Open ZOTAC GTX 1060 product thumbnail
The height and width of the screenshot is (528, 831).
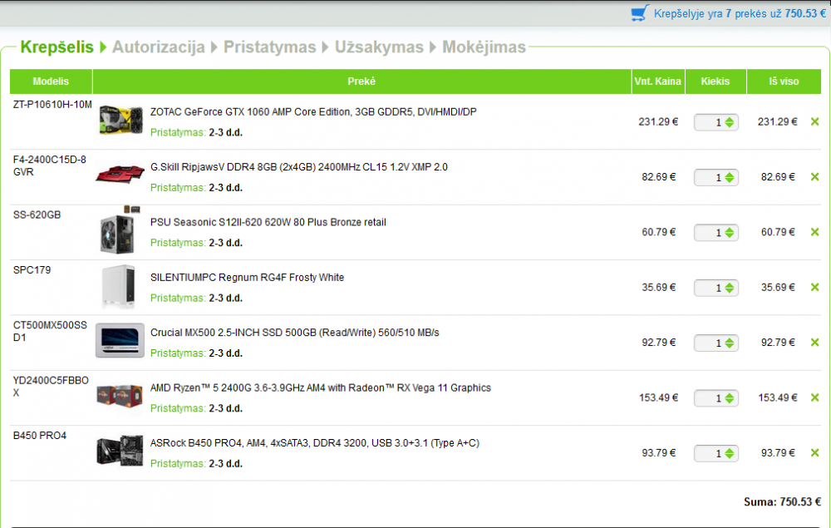(x=120, y=120)
